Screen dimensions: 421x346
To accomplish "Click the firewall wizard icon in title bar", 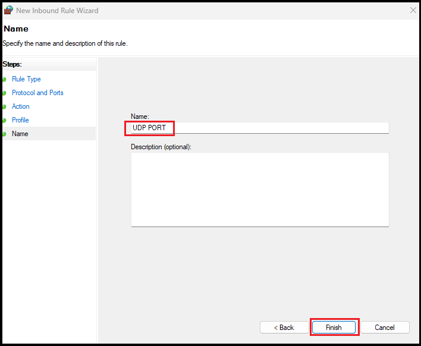I will [8, 11].
